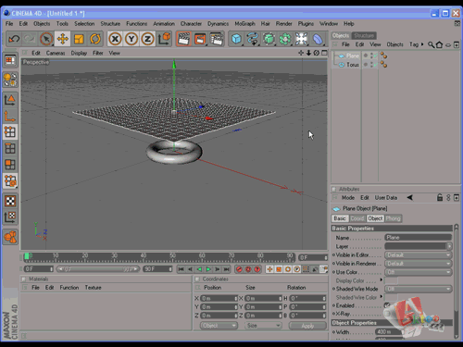
Task: Switch to Polygons mode in left palette
Action: click(x=10, y=165)
